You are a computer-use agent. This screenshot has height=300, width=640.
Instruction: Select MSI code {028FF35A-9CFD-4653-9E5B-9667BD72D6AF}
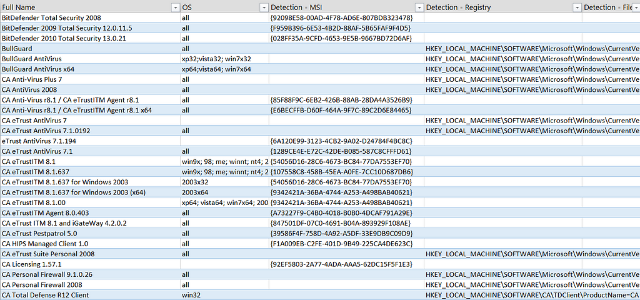346,38
